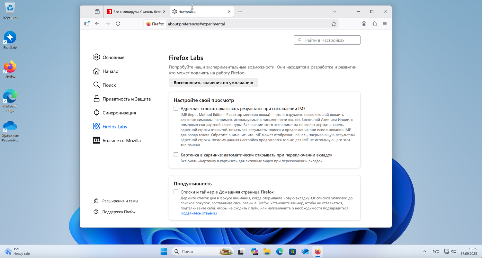Image resolution: width=482 pixels, height=258 pixels.
Task: Open Microsoft Edge from the taskbar
Action: point(280,252)
